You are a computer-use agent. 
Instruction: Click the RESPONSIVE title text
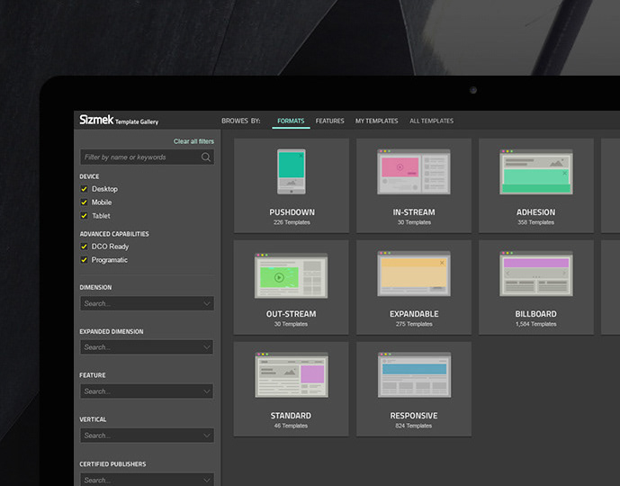pyautogui.click(x=414, y=416)
